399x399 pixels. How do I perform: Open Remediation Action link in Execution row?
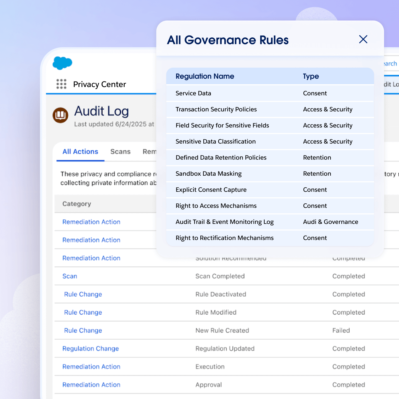[x=91, y=367]
